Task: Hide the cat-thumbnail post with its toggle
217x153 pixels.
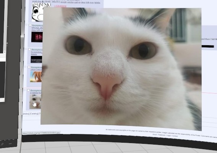Action: coord(24,90)
